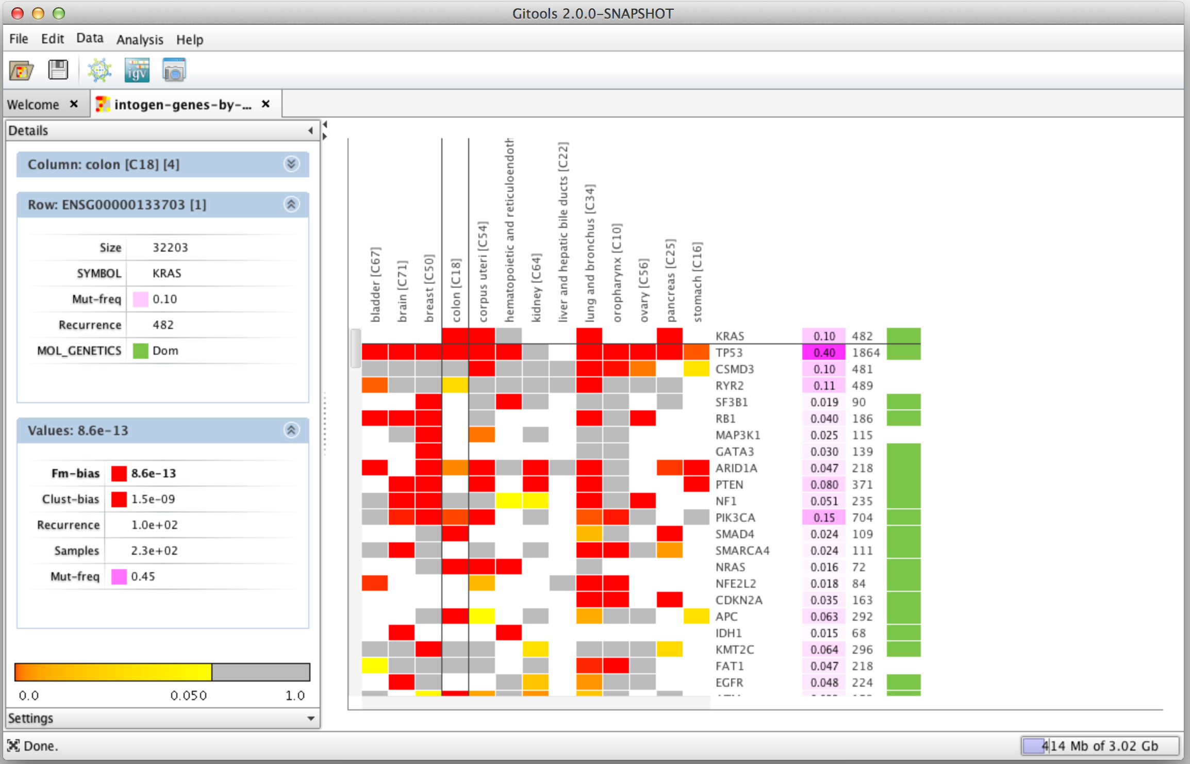Click the magenta Mut-freq 0.45 swatch

[119, 576]
